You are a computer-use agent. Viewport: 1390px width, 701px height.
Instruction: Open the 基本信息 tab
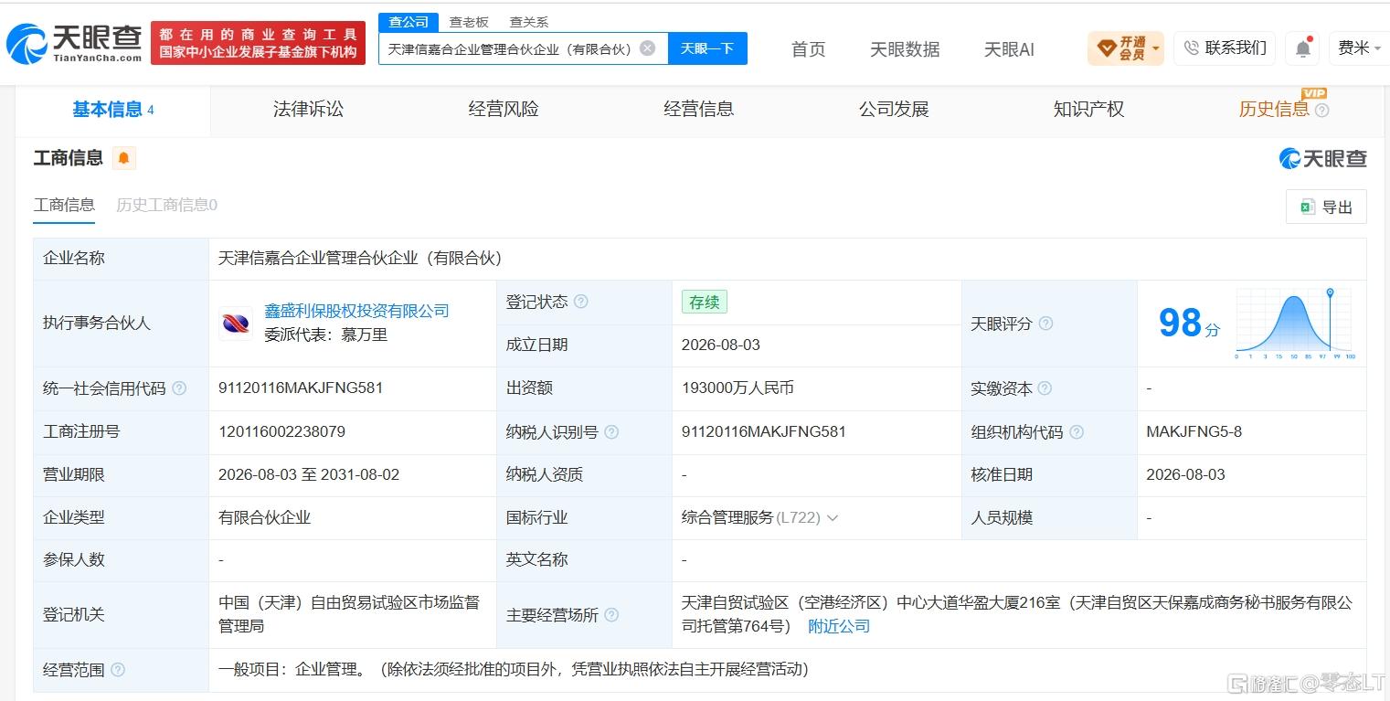(112, 110)
